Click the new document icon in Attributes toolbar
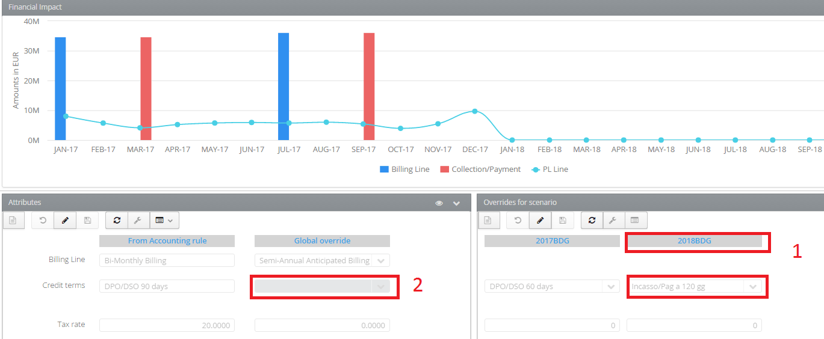This screenshot has width=824, height=339. tap(13, 221)
